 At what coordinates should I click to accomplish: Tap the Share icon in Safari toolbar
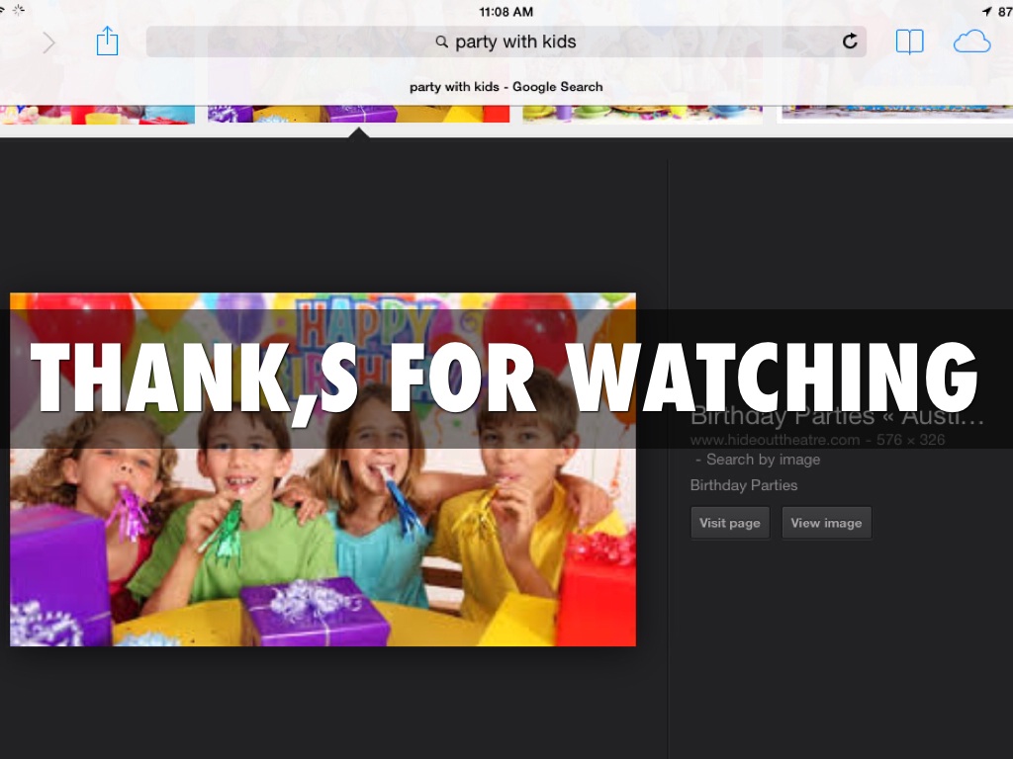coord(107,42)
